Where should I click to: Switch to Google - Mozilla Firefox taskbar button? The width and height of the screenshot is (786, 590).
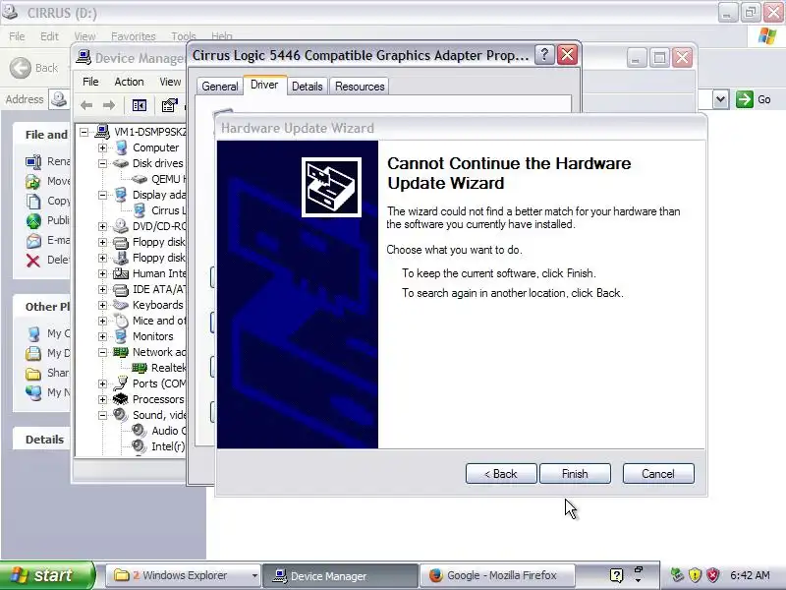click(x=496, y=575)
